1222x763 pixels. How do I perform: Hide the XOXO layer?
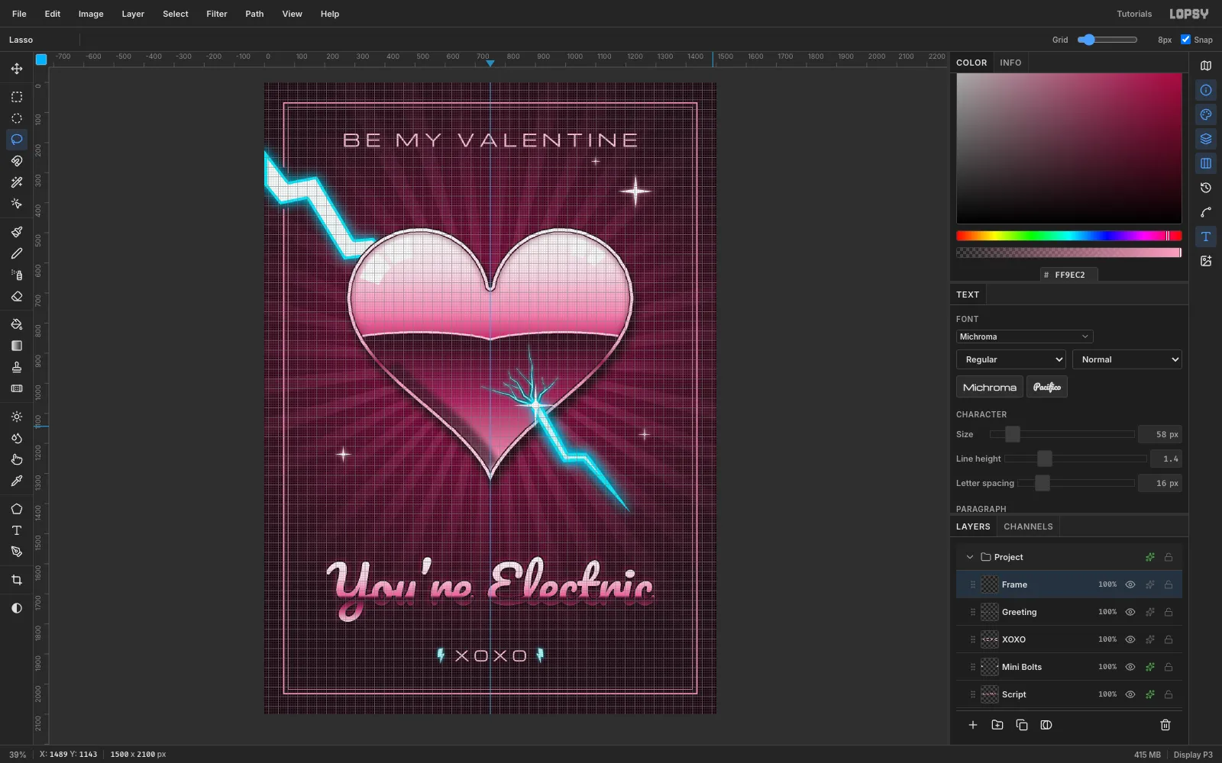[1130, 639]
